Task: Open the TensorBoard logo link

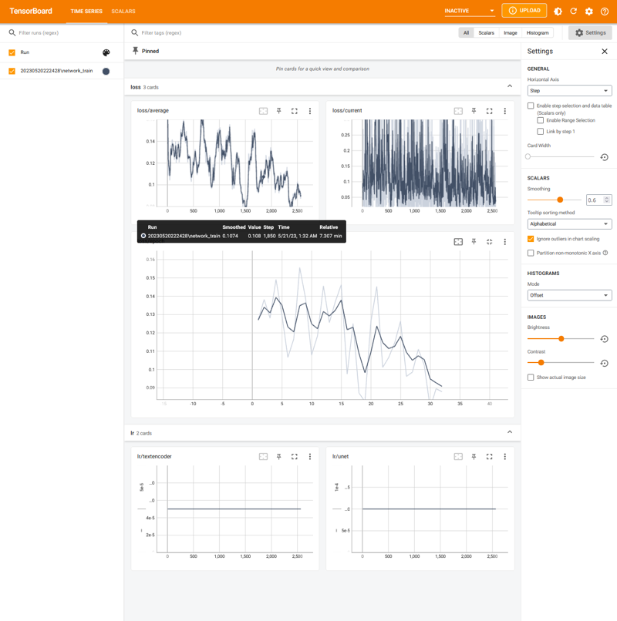Action: pyautogui.click(x=31, y=11)
